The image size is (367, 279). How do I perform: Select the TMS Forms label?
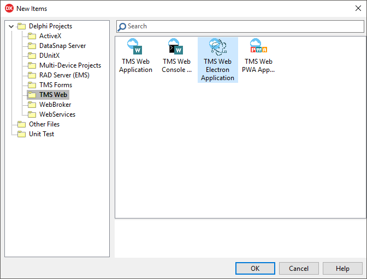pos(56,85)
